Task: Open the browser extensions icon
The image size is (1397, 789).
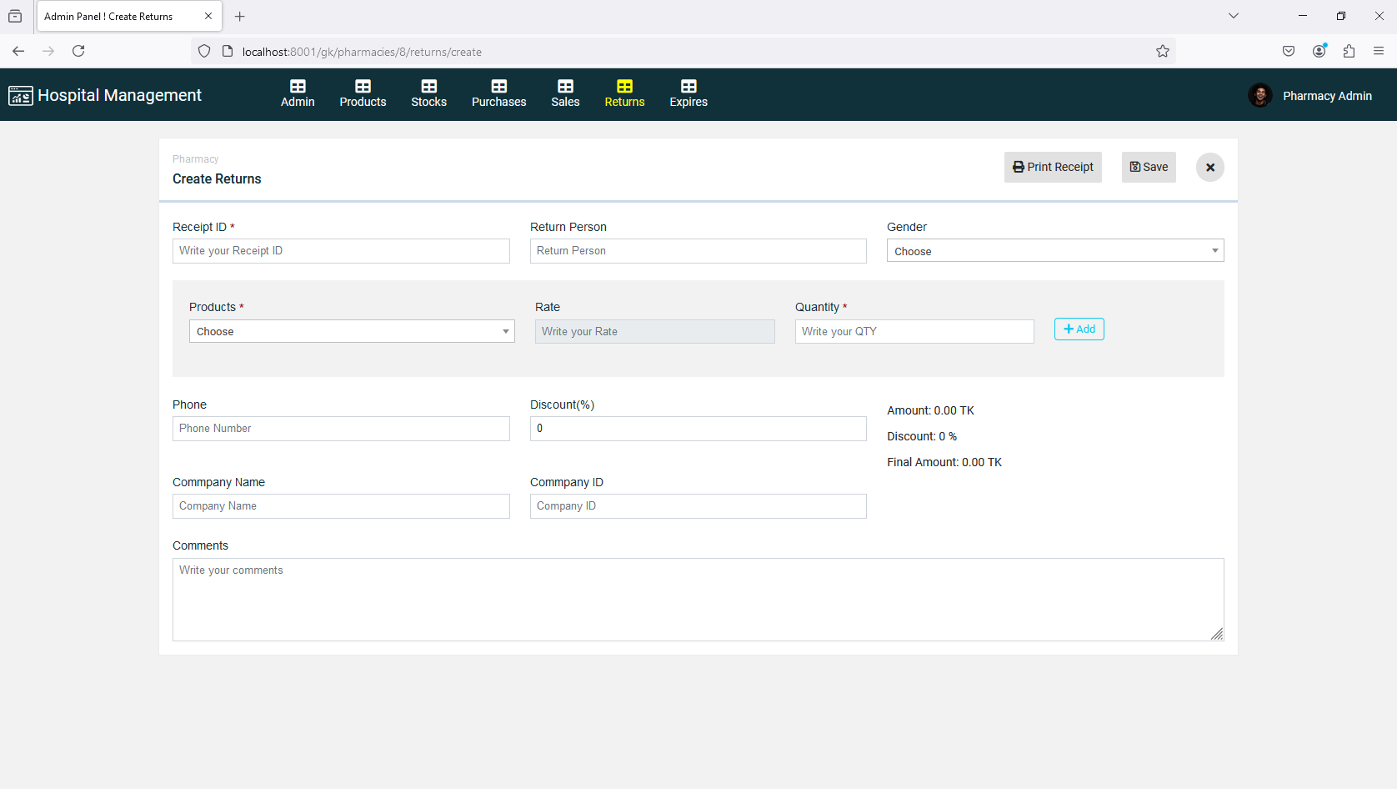Action: coord(1349,51)
